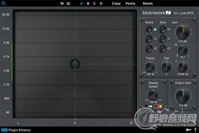Toggle the second band Active button
The width and height of the screenshot is (199, 133).
[149, 39]
